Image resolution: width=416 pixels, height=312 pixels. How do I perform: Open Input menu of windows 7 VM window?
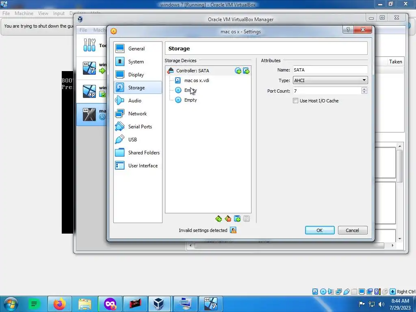[58, 13]
